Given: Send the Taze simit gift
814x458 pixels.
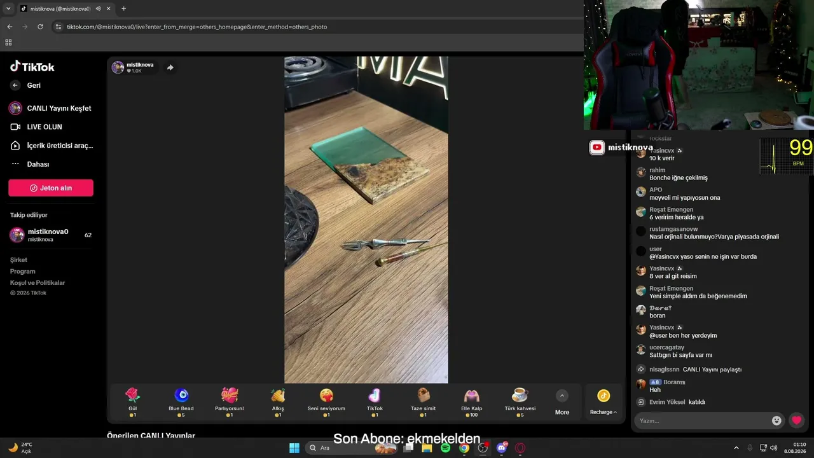Looking at the screenshot, I should click(423, 403).
